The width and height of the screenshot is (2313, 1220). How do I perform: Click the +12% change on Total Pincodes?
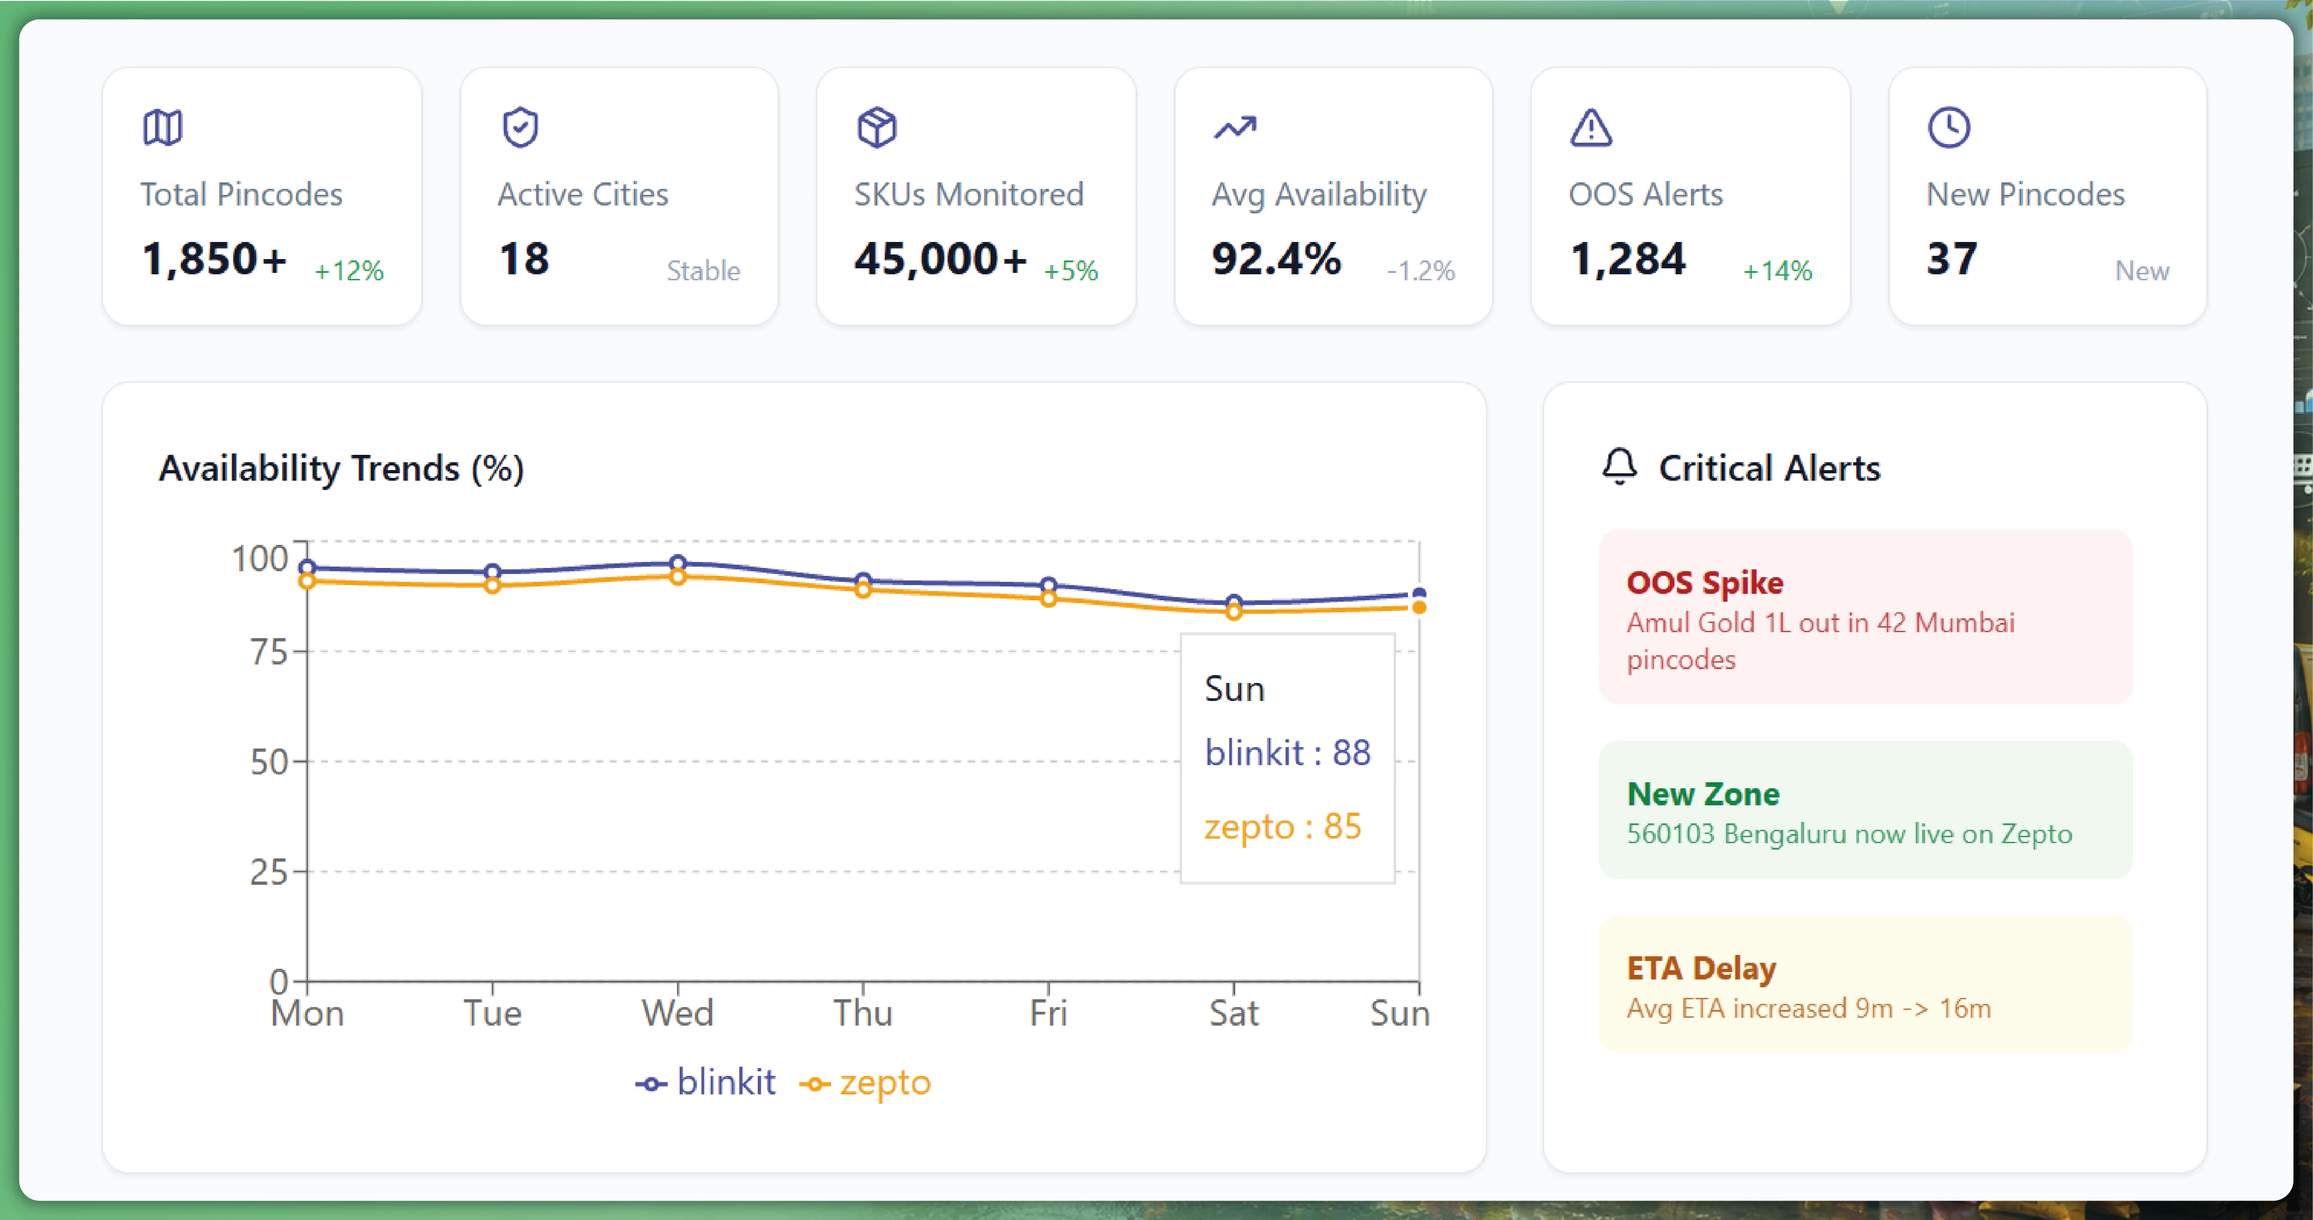(348, 270)
